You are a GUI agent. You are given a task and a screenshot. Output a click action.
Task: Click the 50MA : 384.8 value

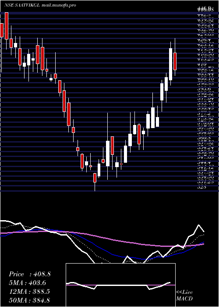click(29, 300)
